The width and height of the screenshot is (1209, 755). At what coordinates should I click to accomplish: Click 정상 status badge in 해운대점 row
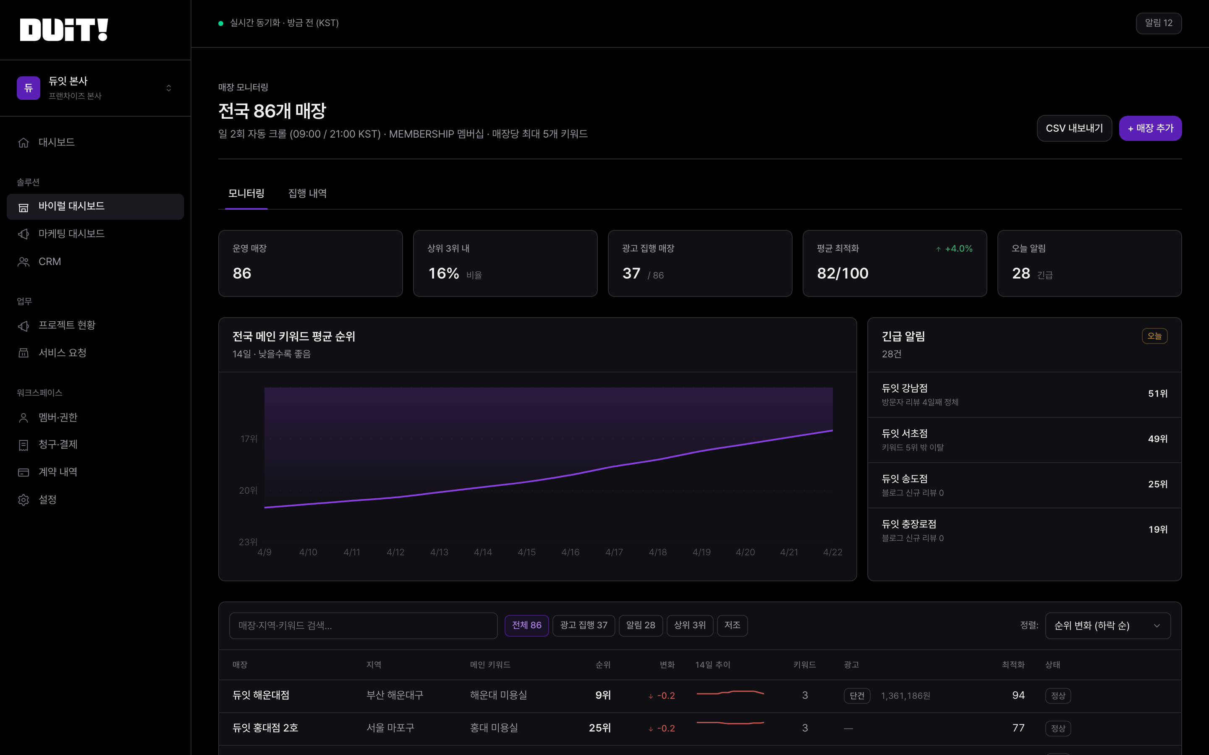tap(1057, 696)
